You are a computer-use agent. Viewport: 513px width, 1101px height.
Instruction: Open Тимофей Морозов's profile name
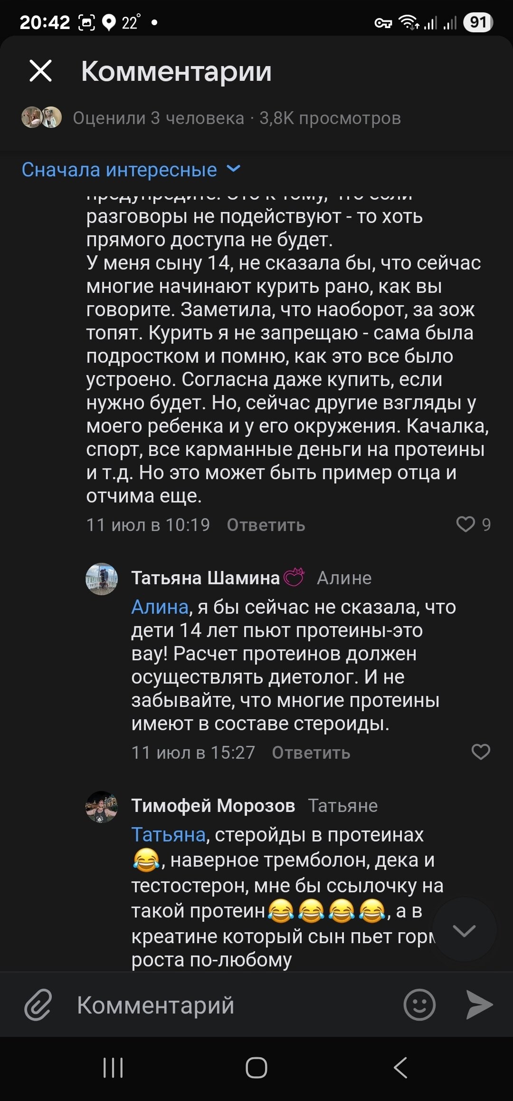tap(213, 806)
